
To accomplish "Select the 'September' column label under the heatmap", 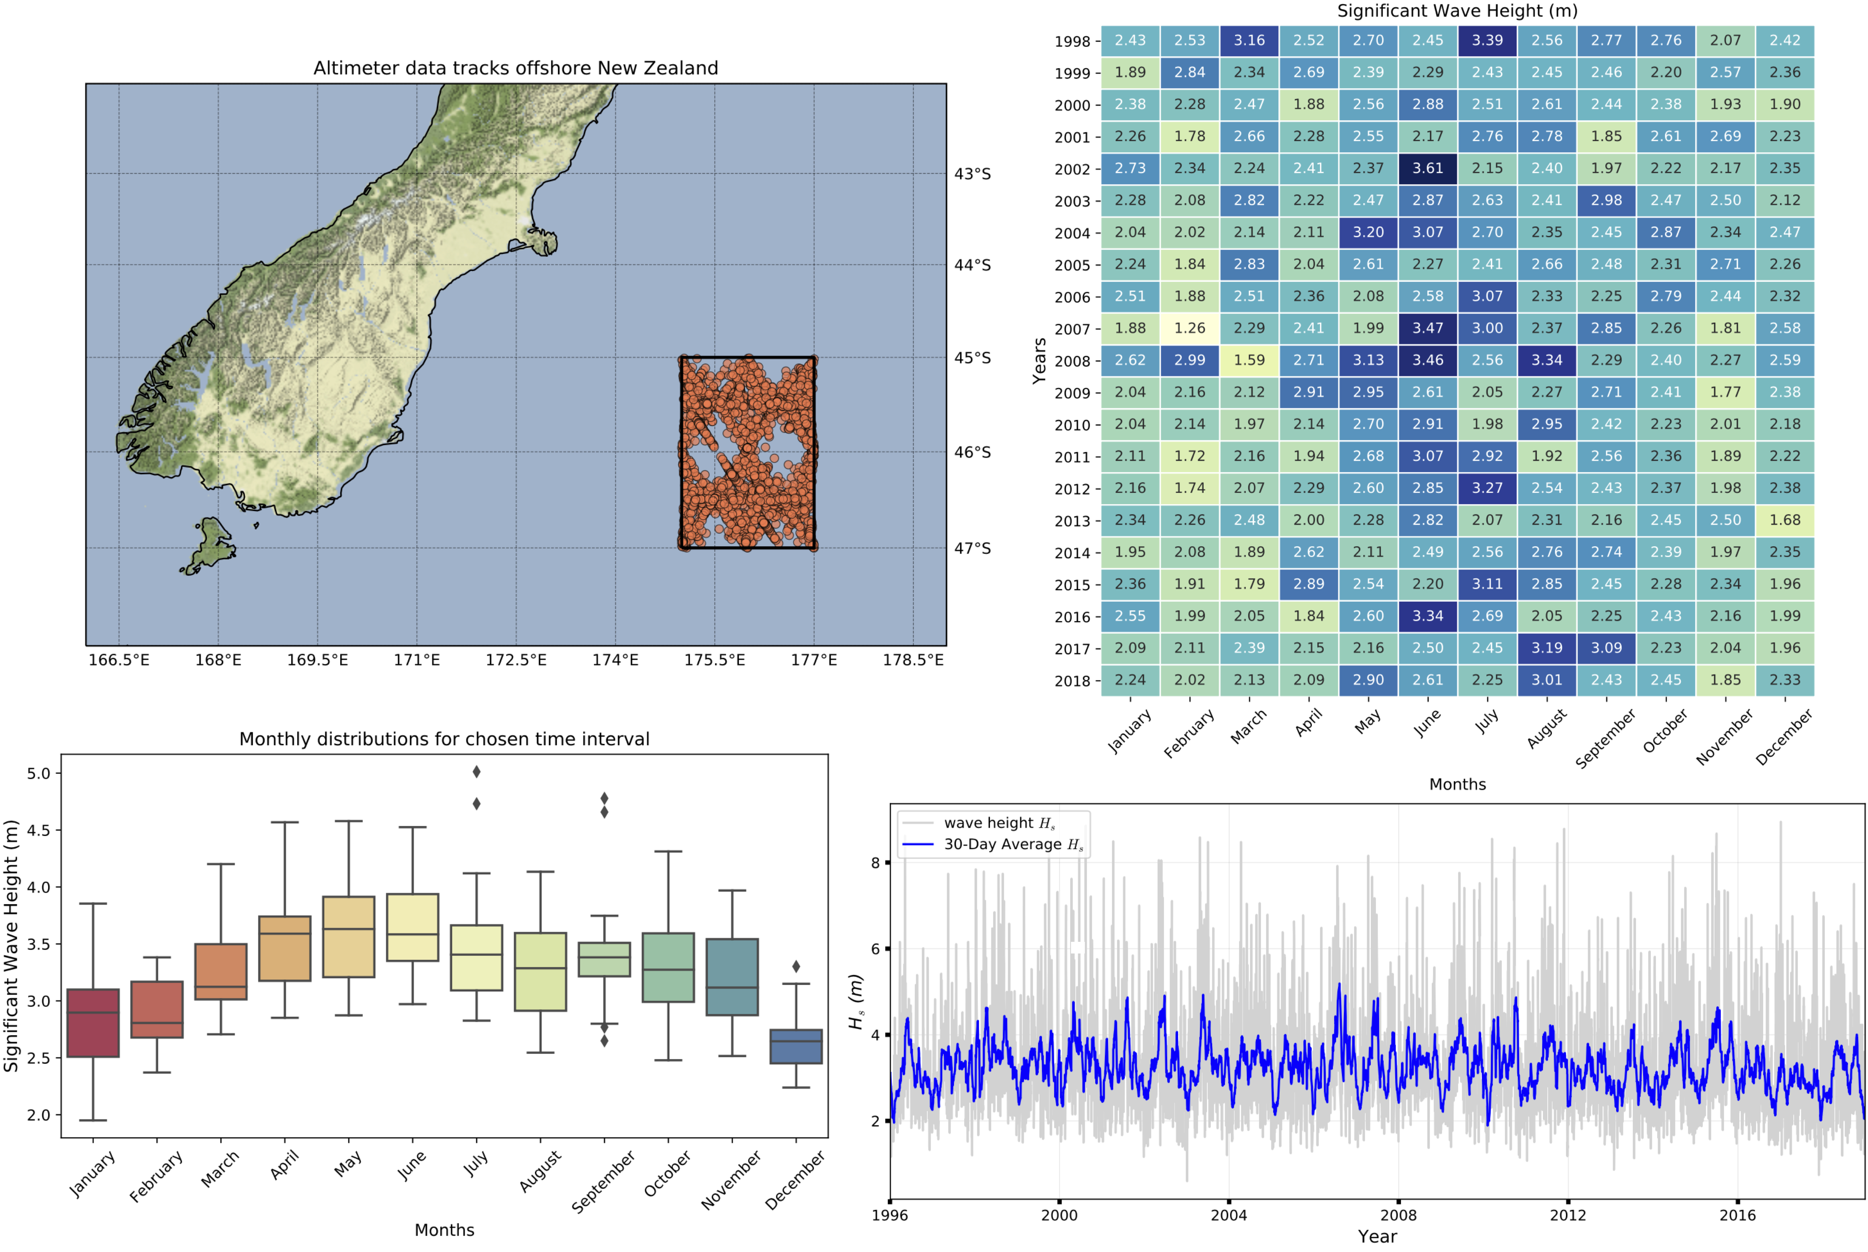I will [x=1605, y=739].
